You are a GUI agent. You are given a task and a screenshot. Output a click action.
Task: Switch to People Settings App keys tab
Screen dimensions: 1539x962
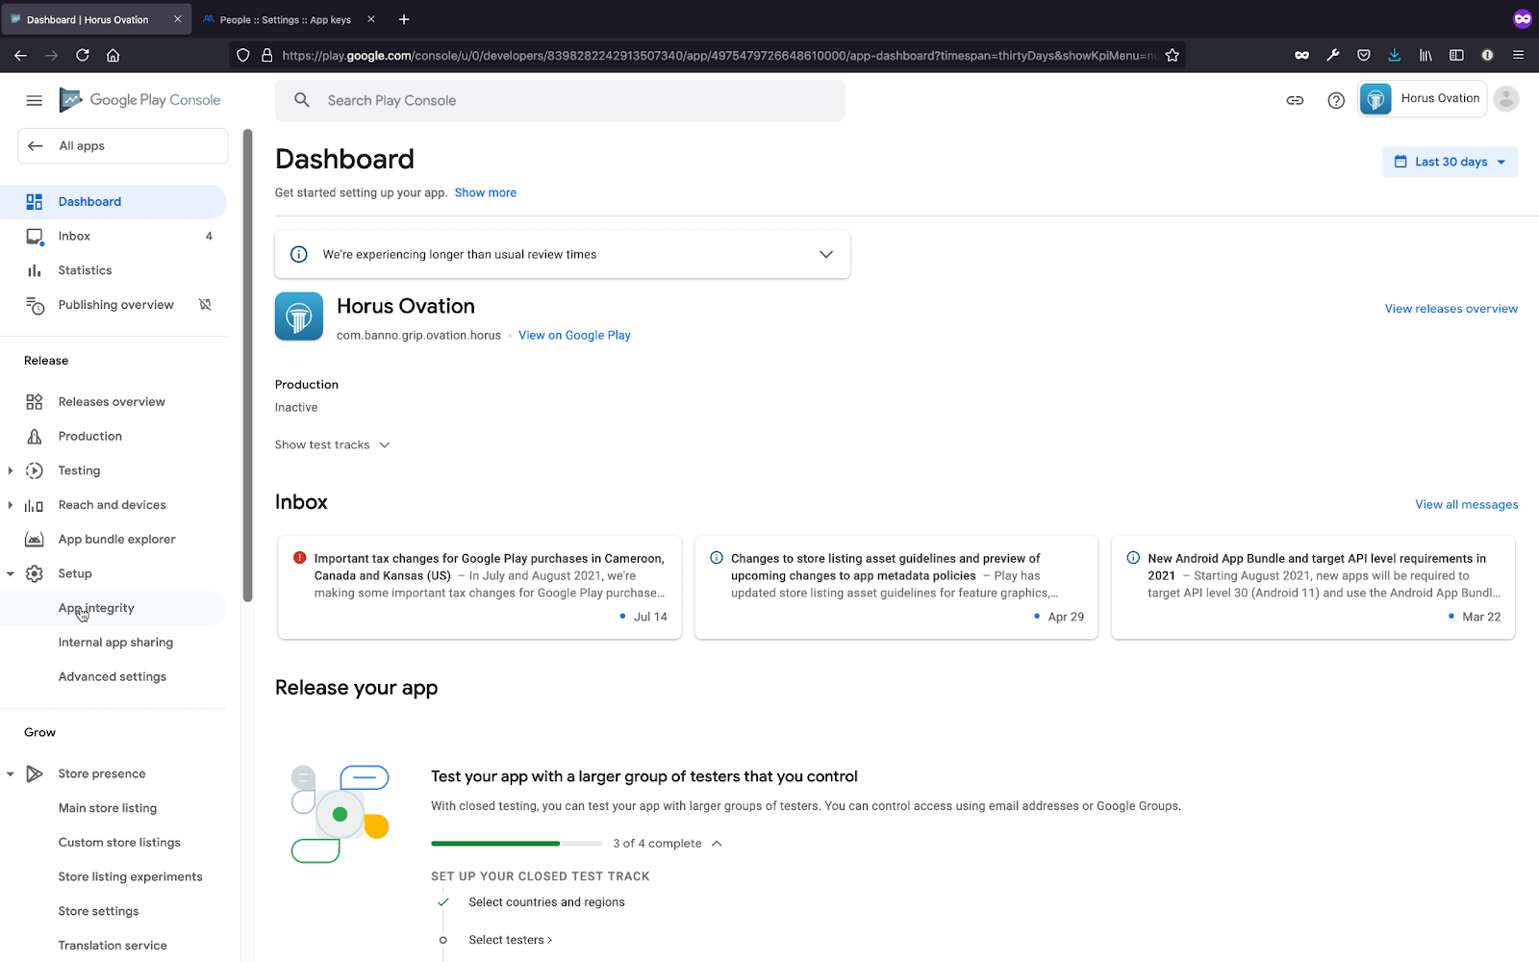[x=287, y=19]
